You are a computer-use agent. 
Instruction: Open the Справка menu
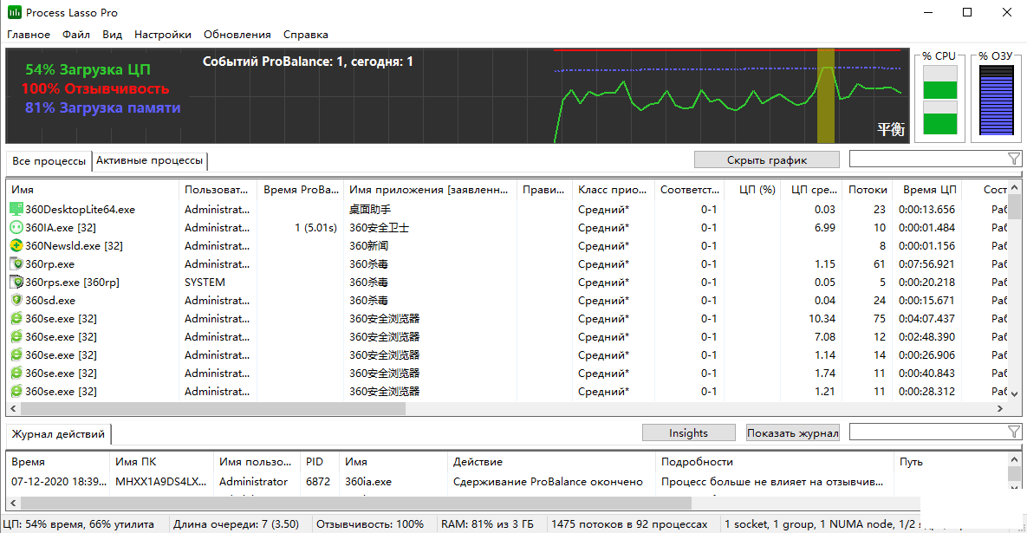tap(305, 35)
